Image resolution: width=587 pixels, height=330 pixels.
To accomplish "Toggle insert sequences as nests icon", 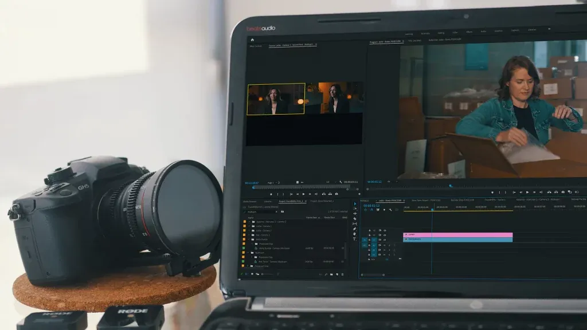I will tap(365, 210).
